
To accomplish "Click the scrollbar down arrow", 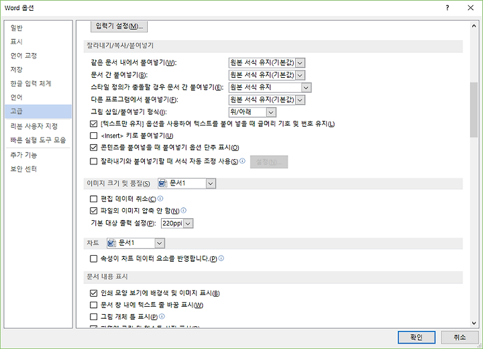I will coord(474,323).
